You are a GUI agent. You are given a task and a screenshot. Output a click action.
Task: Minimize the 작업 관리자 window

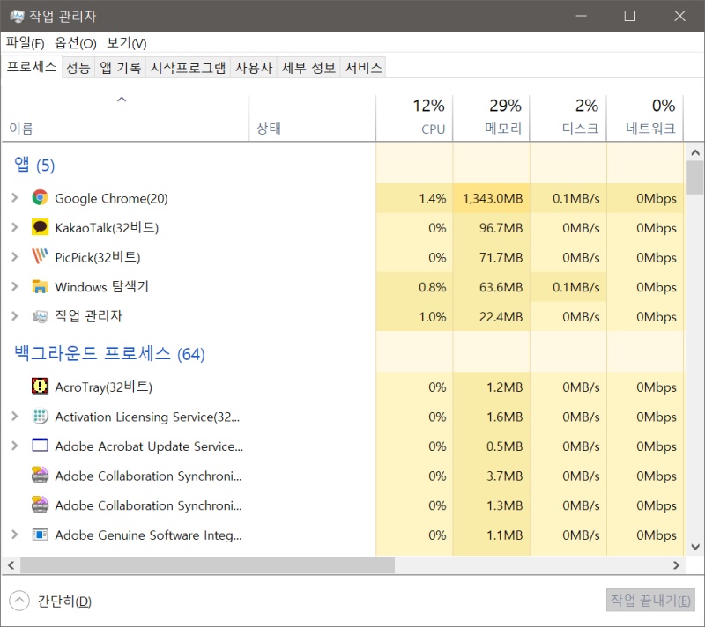pos(581,16)
